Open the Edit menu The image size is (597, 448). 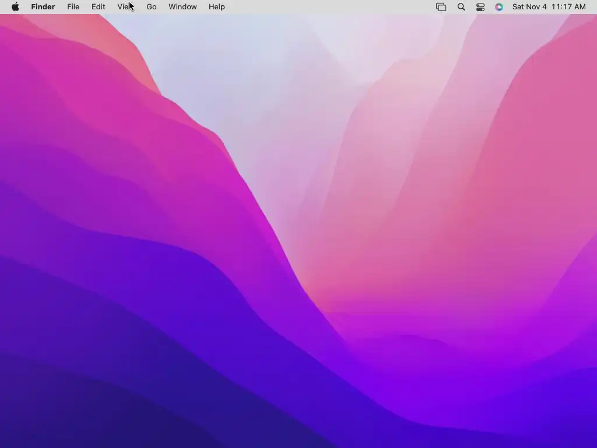click(x=98, y=7)
